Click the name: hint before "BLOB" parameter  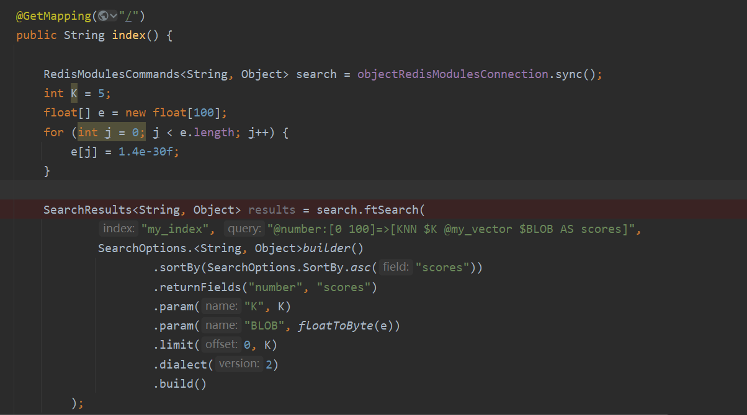coord(221,325)
